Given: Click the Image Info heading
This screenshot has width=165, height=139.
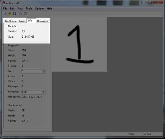Looking at the screenshot, I should (x=14, y=45).
